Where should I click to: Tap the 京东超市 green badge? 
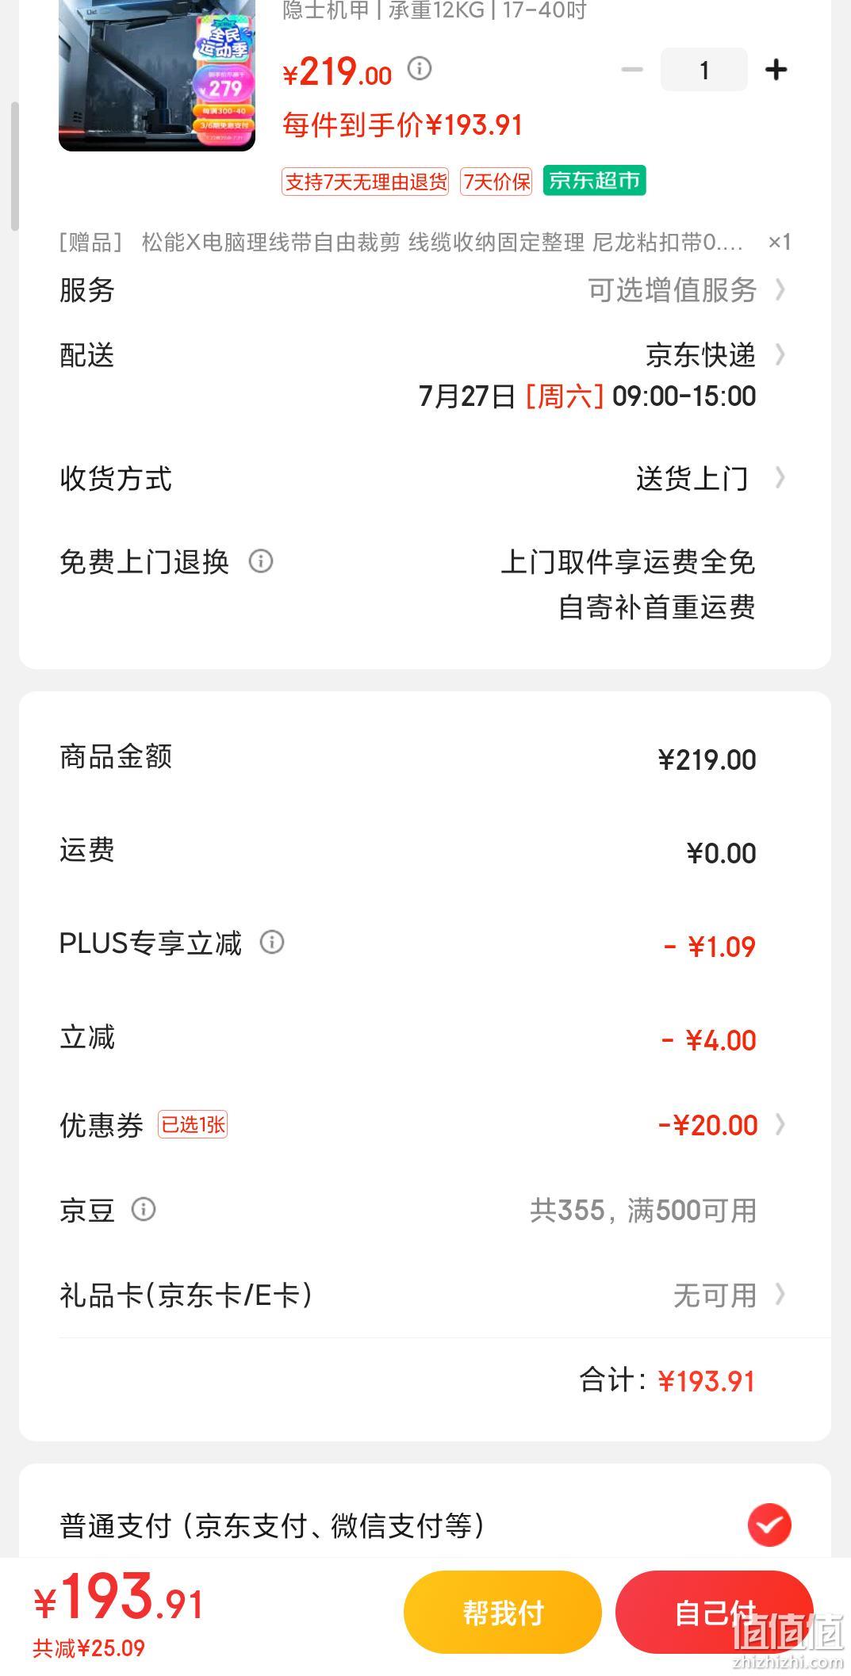tap(595, 181)
